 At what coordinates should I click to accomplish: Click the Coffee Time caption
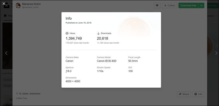pos(22,98)
